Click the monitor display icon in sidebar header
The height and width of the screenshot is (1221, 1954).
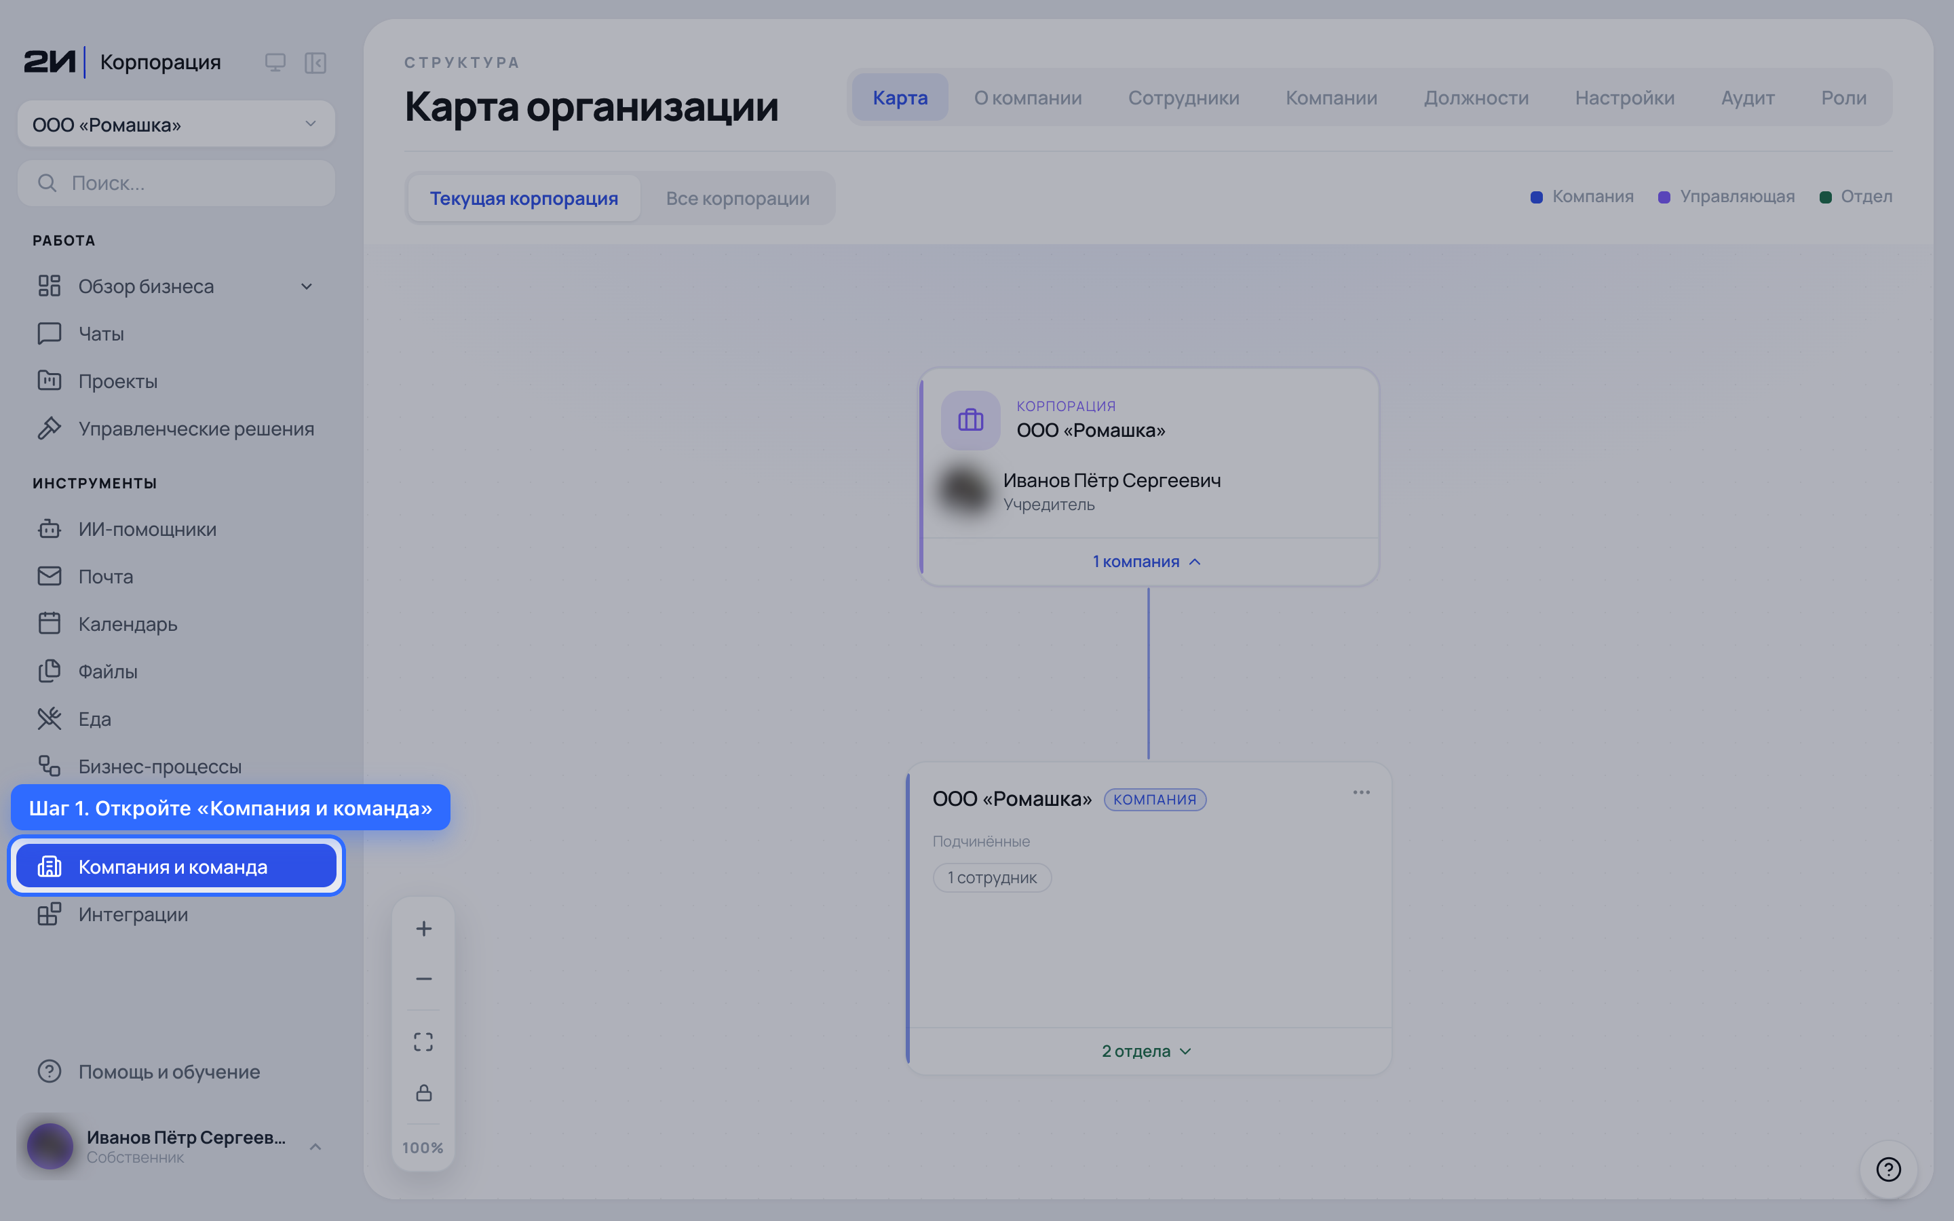tap(275, 62)
